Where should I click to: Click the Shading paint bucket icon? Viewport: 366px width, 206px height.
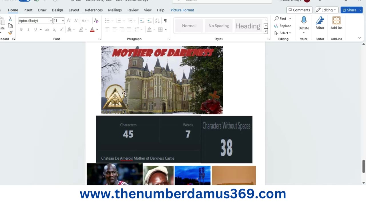click(149, 29)
